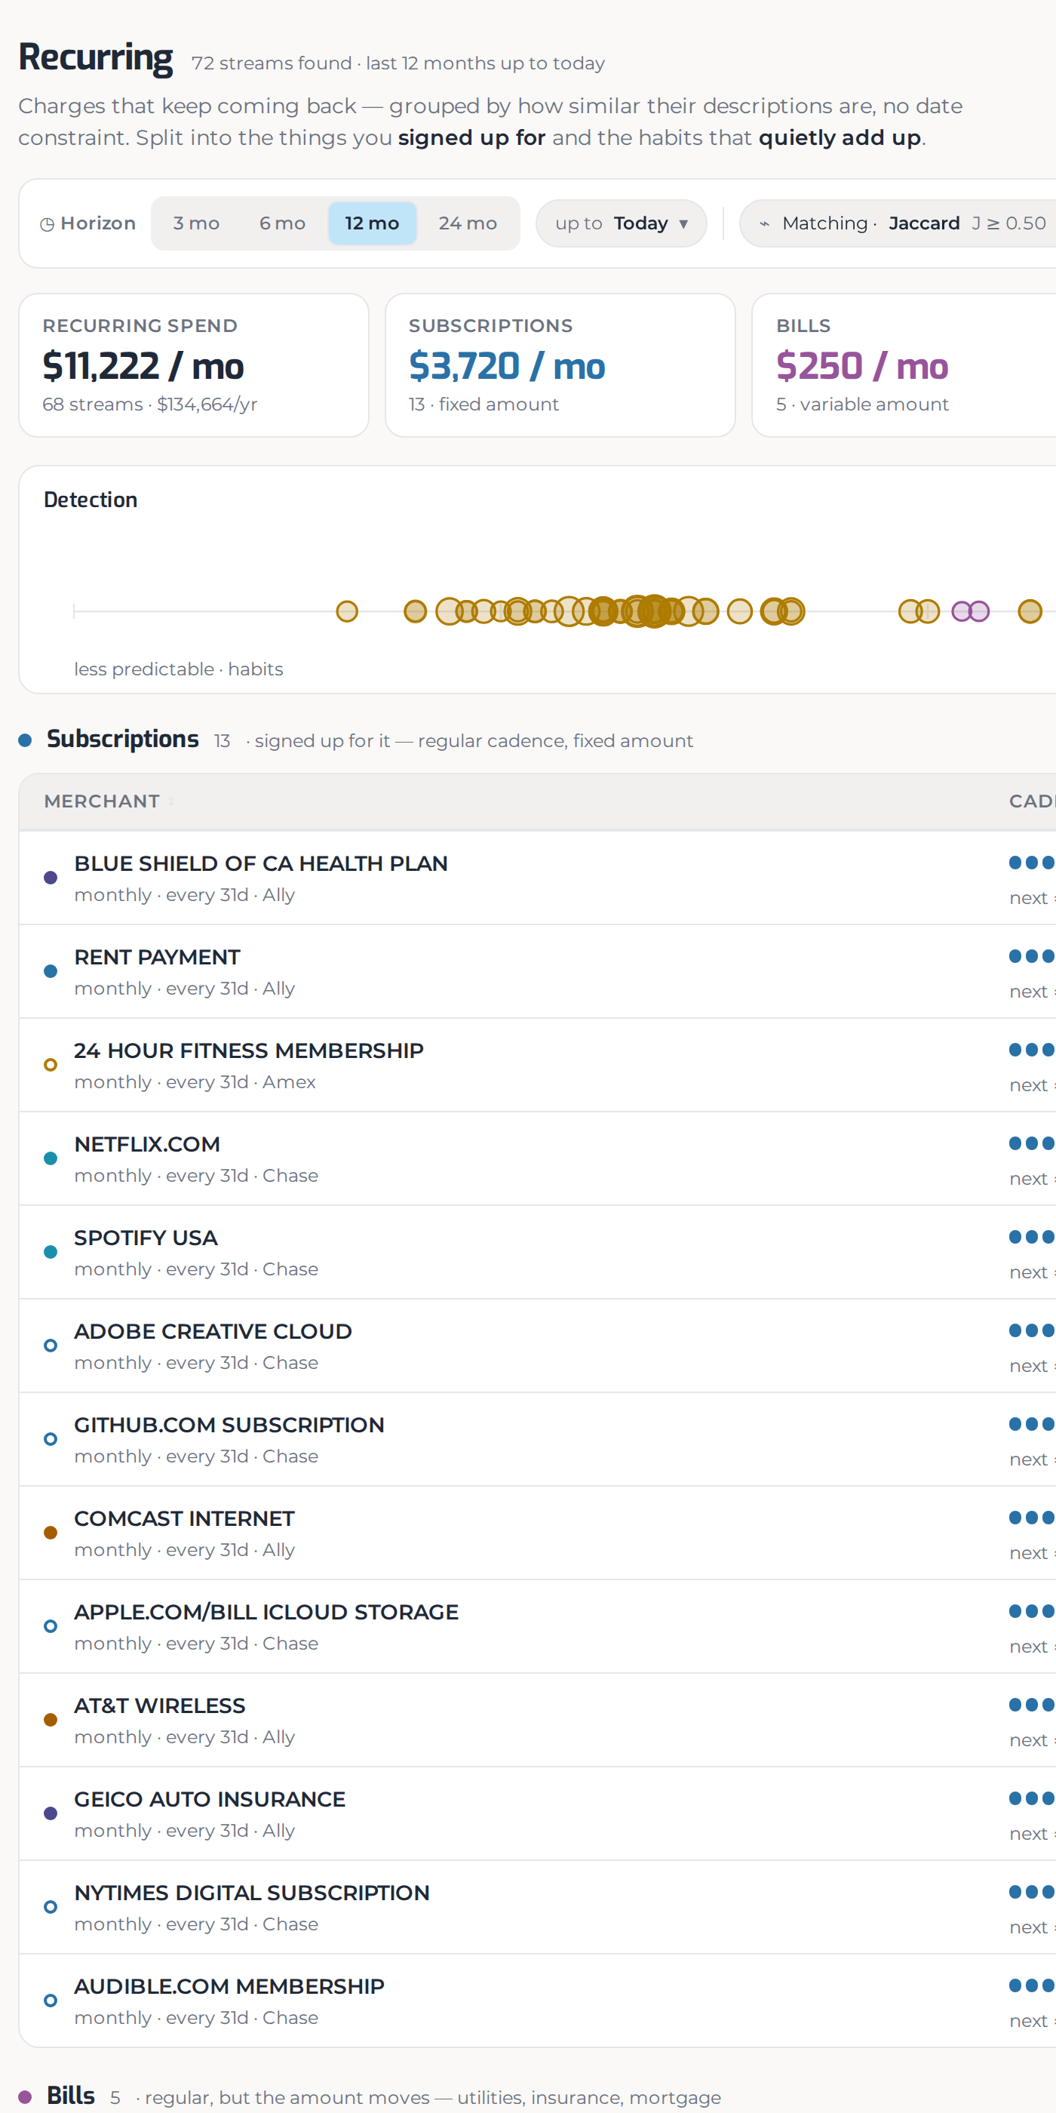Click the ring marker beside NYTIMES DIGITAL SUBSCRIPTION
1056x2113 pixels.
51,1906
